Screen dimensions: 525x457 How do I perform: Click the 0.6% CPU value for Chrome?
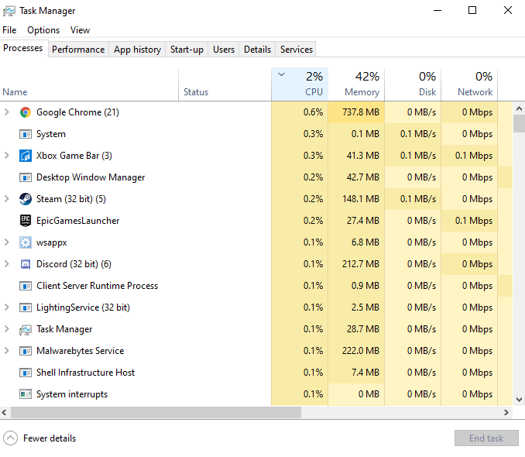pos(313,112)
